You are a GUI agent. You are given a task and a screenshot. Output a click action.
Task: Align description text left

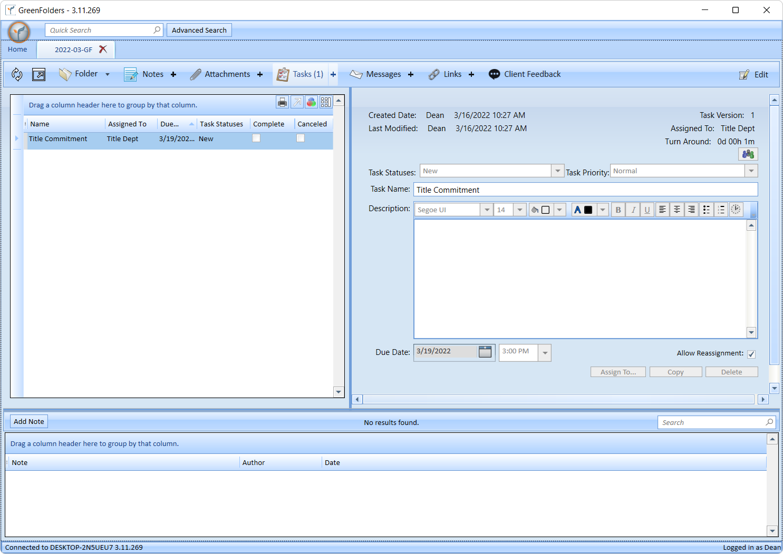(662, 210)
